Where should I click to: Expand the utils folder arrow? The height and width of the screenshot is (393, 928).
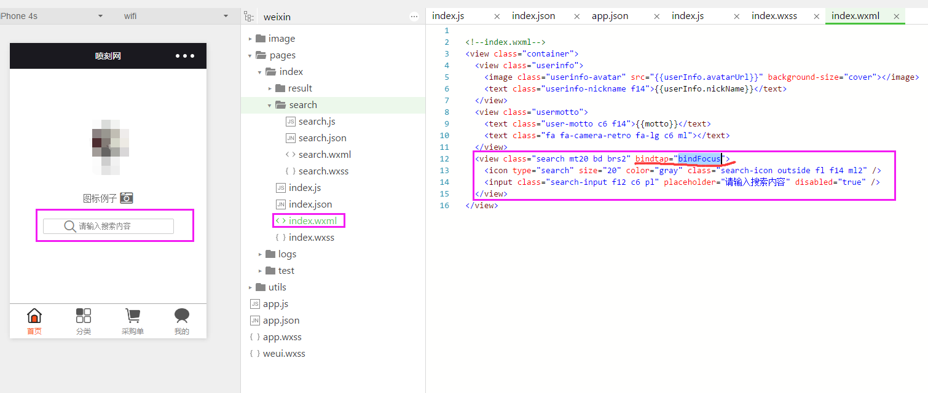pos(250,287)
